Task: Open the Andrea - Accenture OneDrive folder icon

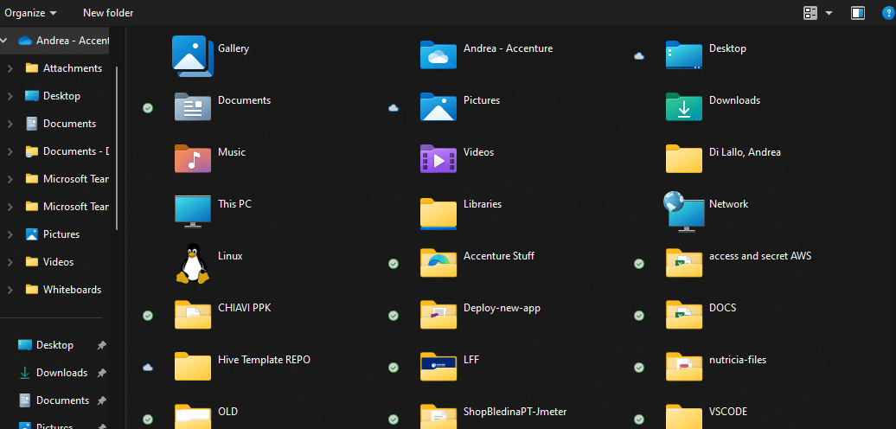Action: click(x=438, y=54)
